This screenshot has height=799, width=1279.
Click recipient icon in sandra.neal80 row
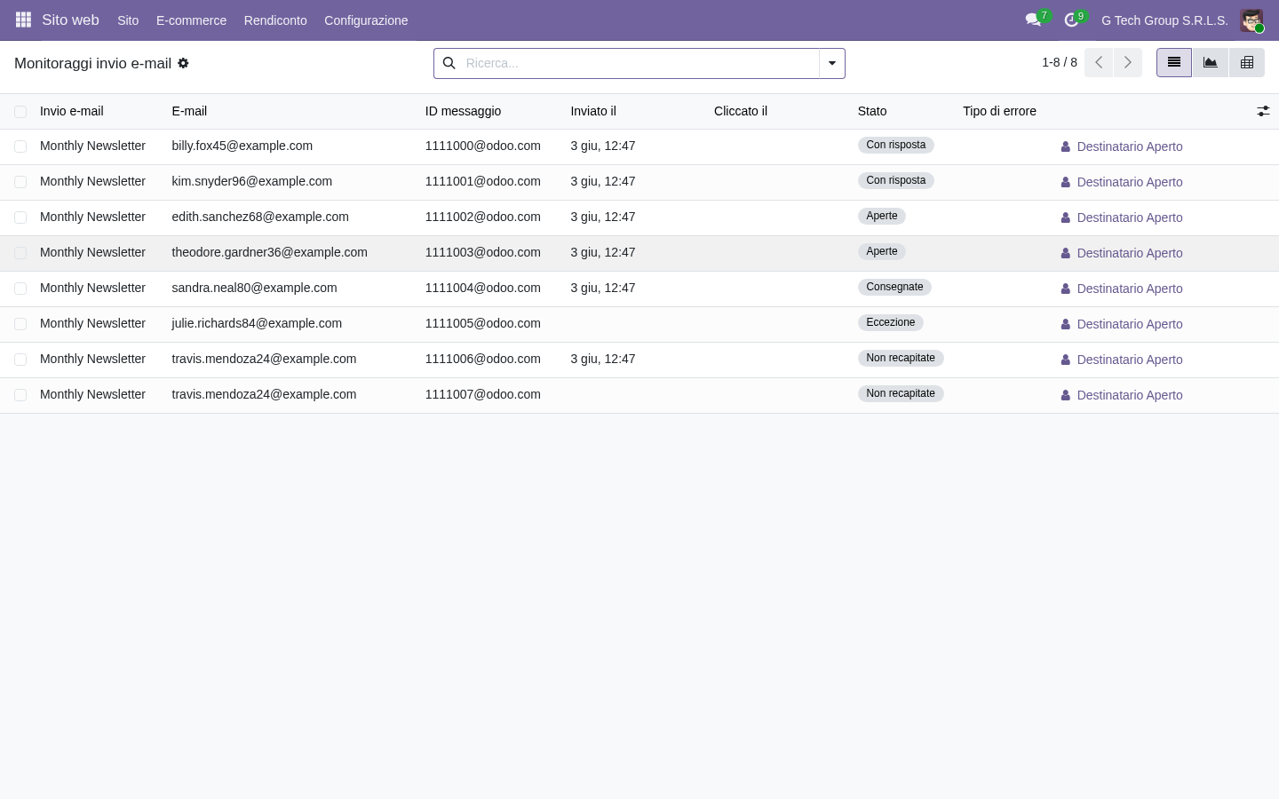click(1065, 289)
